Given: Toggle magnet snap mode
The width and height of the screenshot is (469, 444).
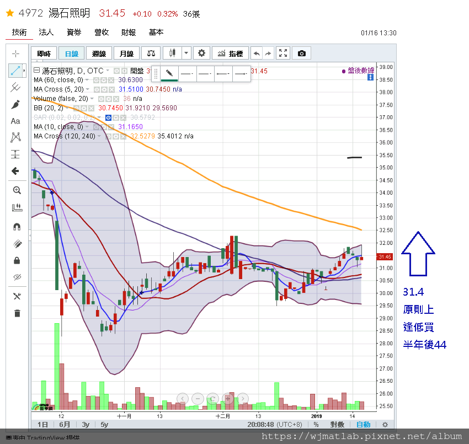Looking at the screenshot, I should 17,227.
